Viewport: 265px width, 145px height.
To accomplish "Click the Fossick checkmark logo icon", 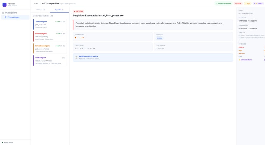I will pyautogui.click(x=4, y=5).
